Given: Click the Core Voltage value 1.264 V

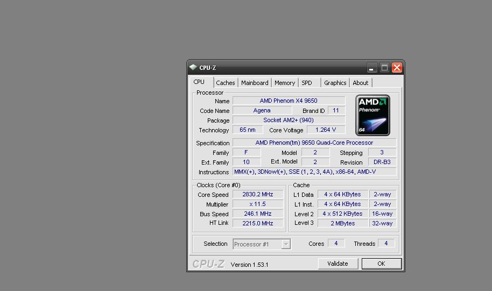Looking at the screenshot, I should (x=326, y=130).
